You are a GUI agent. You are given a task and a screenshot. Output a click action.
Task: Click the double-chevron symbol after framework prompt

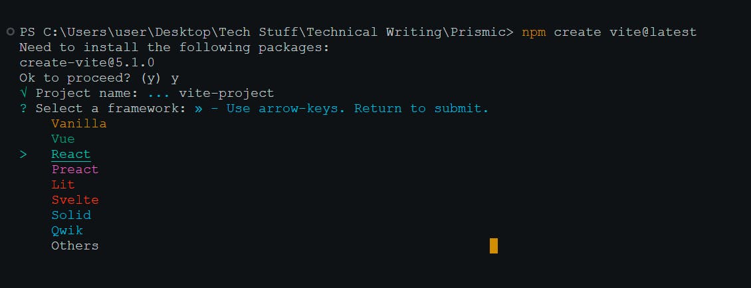pyautogui.click(x=198, y=108)
